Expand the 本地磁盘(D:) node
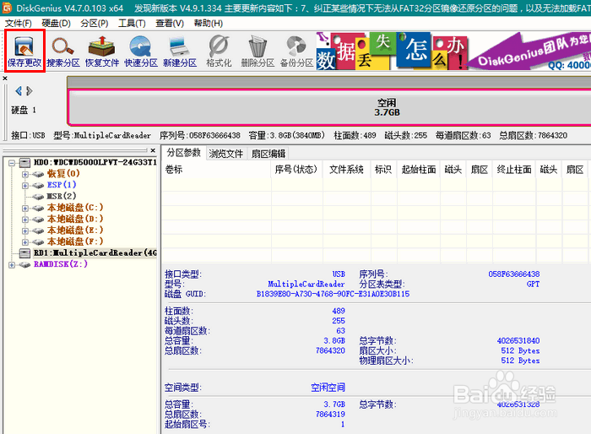The height and width of the screenshot is (434, 591). [24, 220]
